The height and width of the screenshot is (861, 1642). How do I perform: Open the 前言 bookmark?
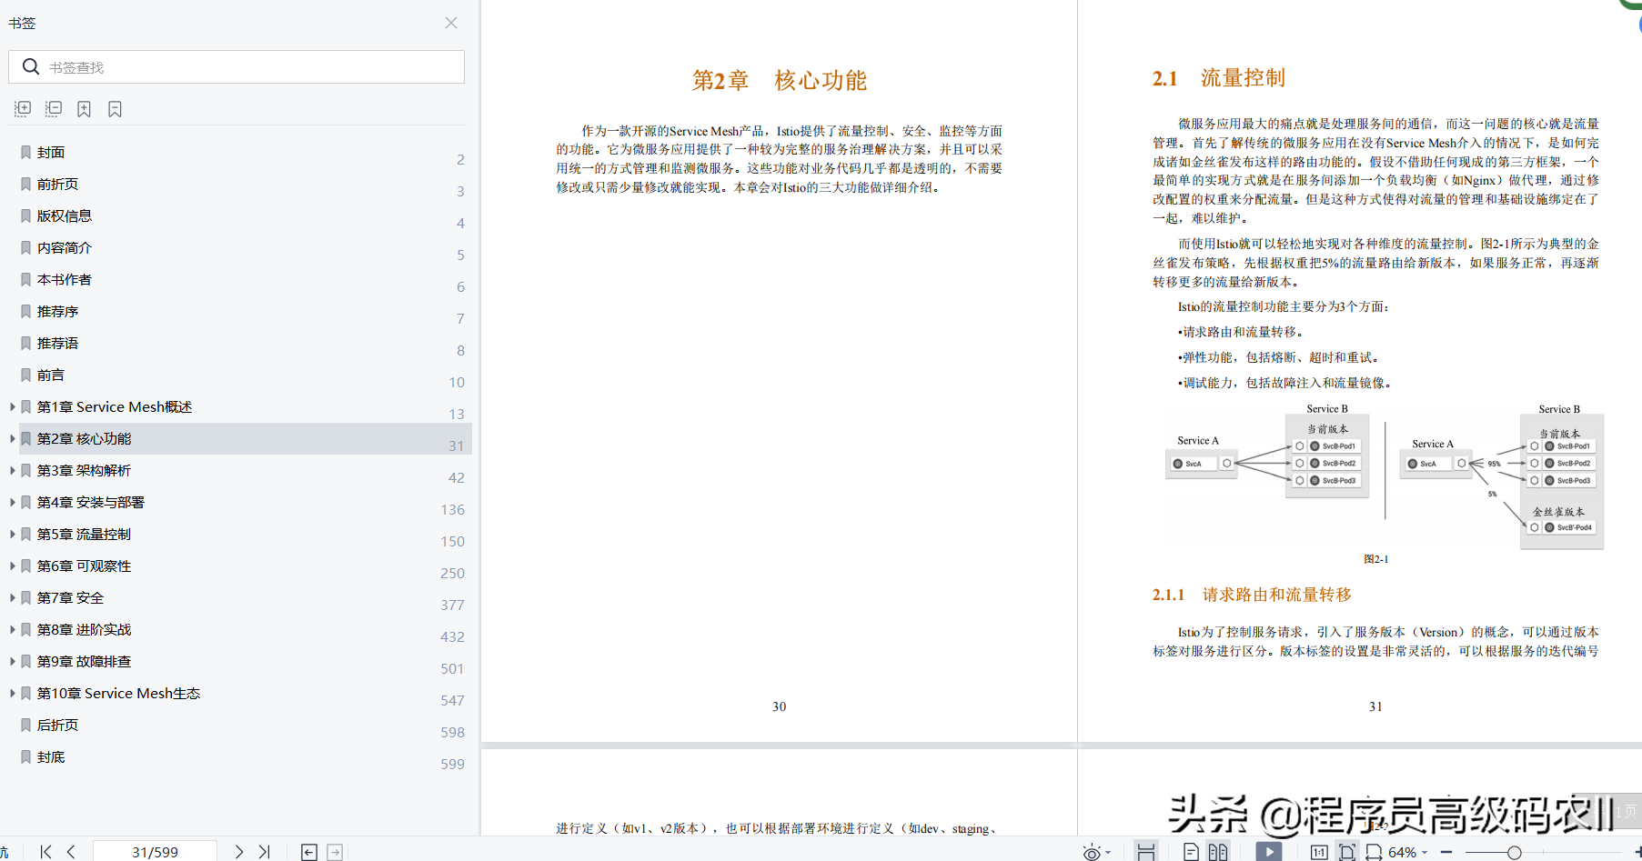pos(51,375)
